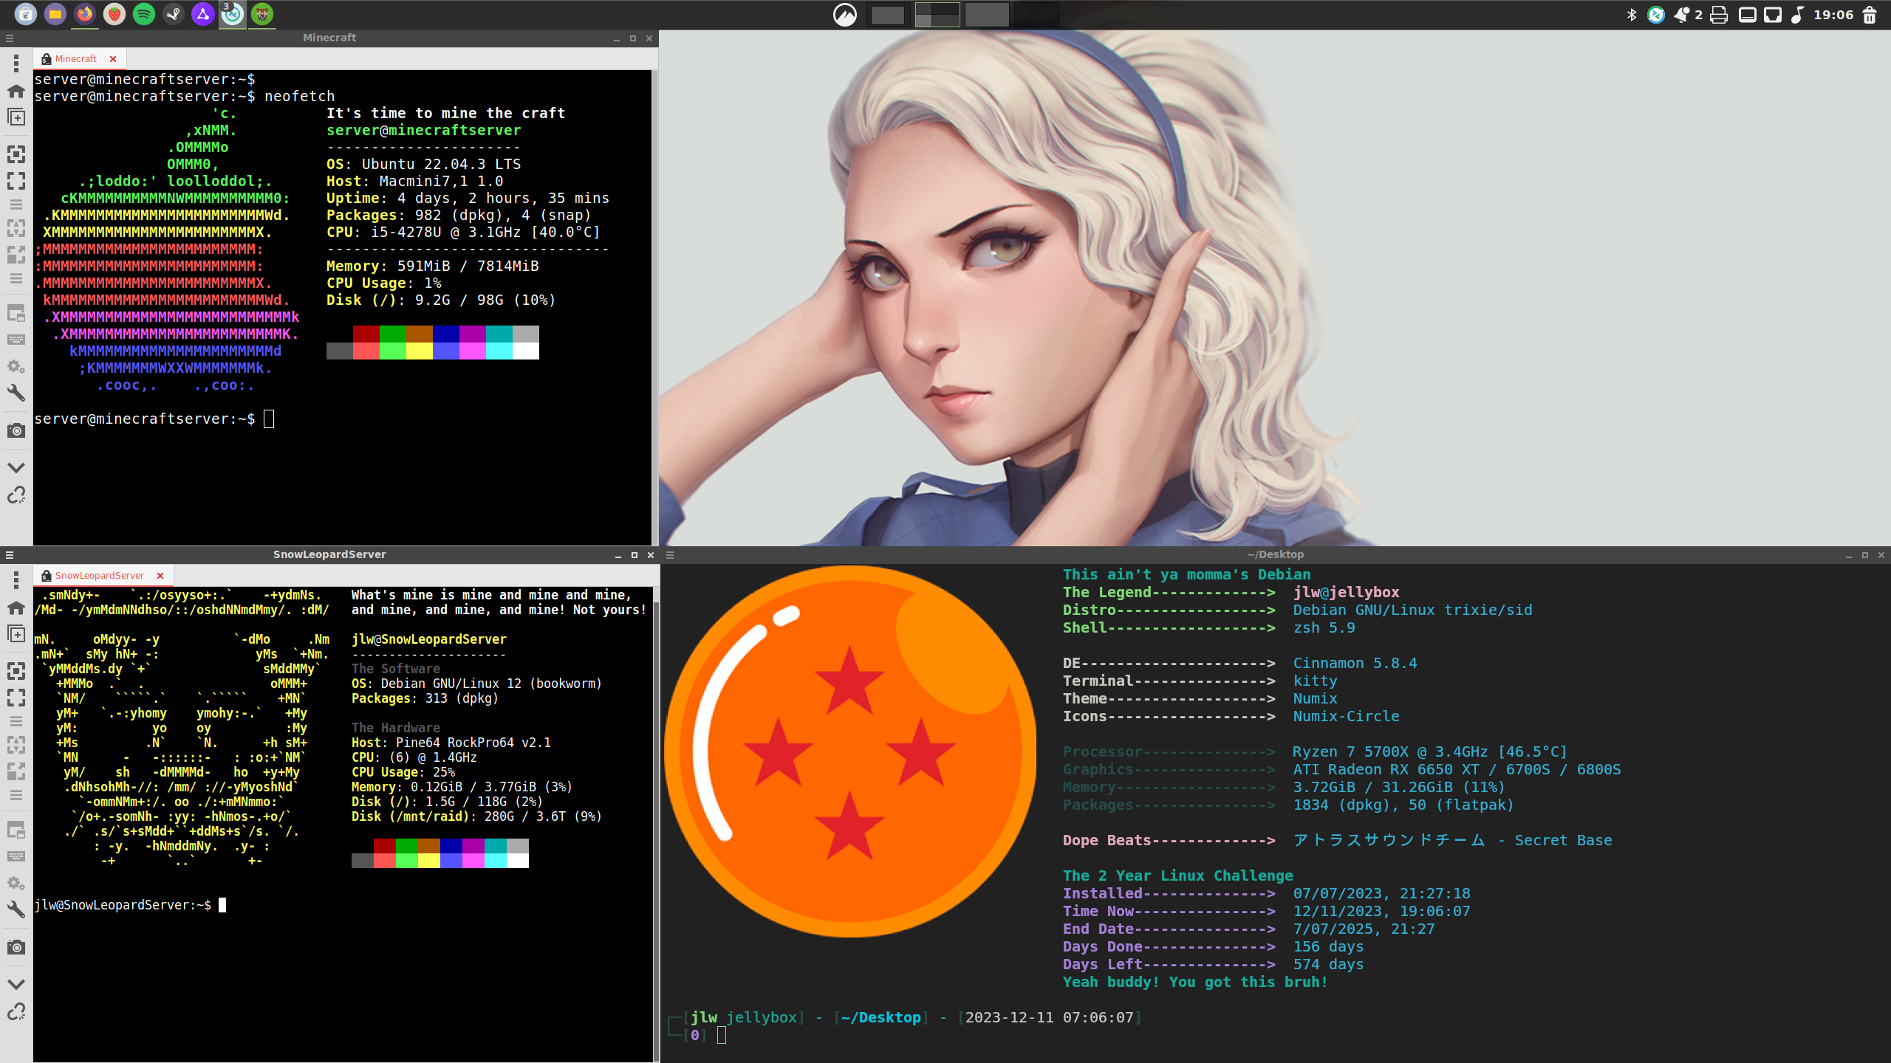Take a screenshot of the Minecraft session

[x=16, y=430]
